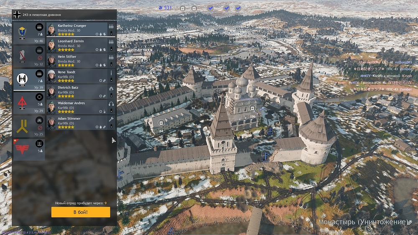Click the 531 ticket counter
418x235 pixels.
(x=165, y=8)
